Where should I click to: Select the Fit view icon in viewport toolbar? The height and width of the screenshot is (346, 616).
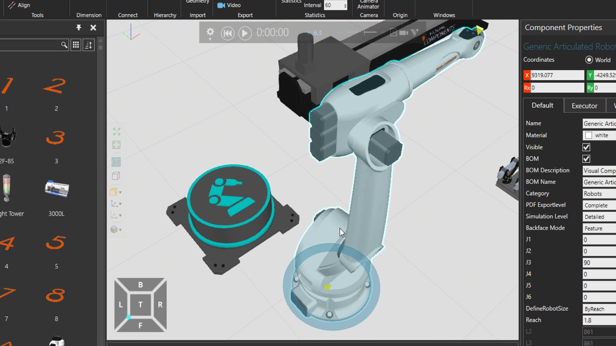pyautogui.click(x=116, y=131)
